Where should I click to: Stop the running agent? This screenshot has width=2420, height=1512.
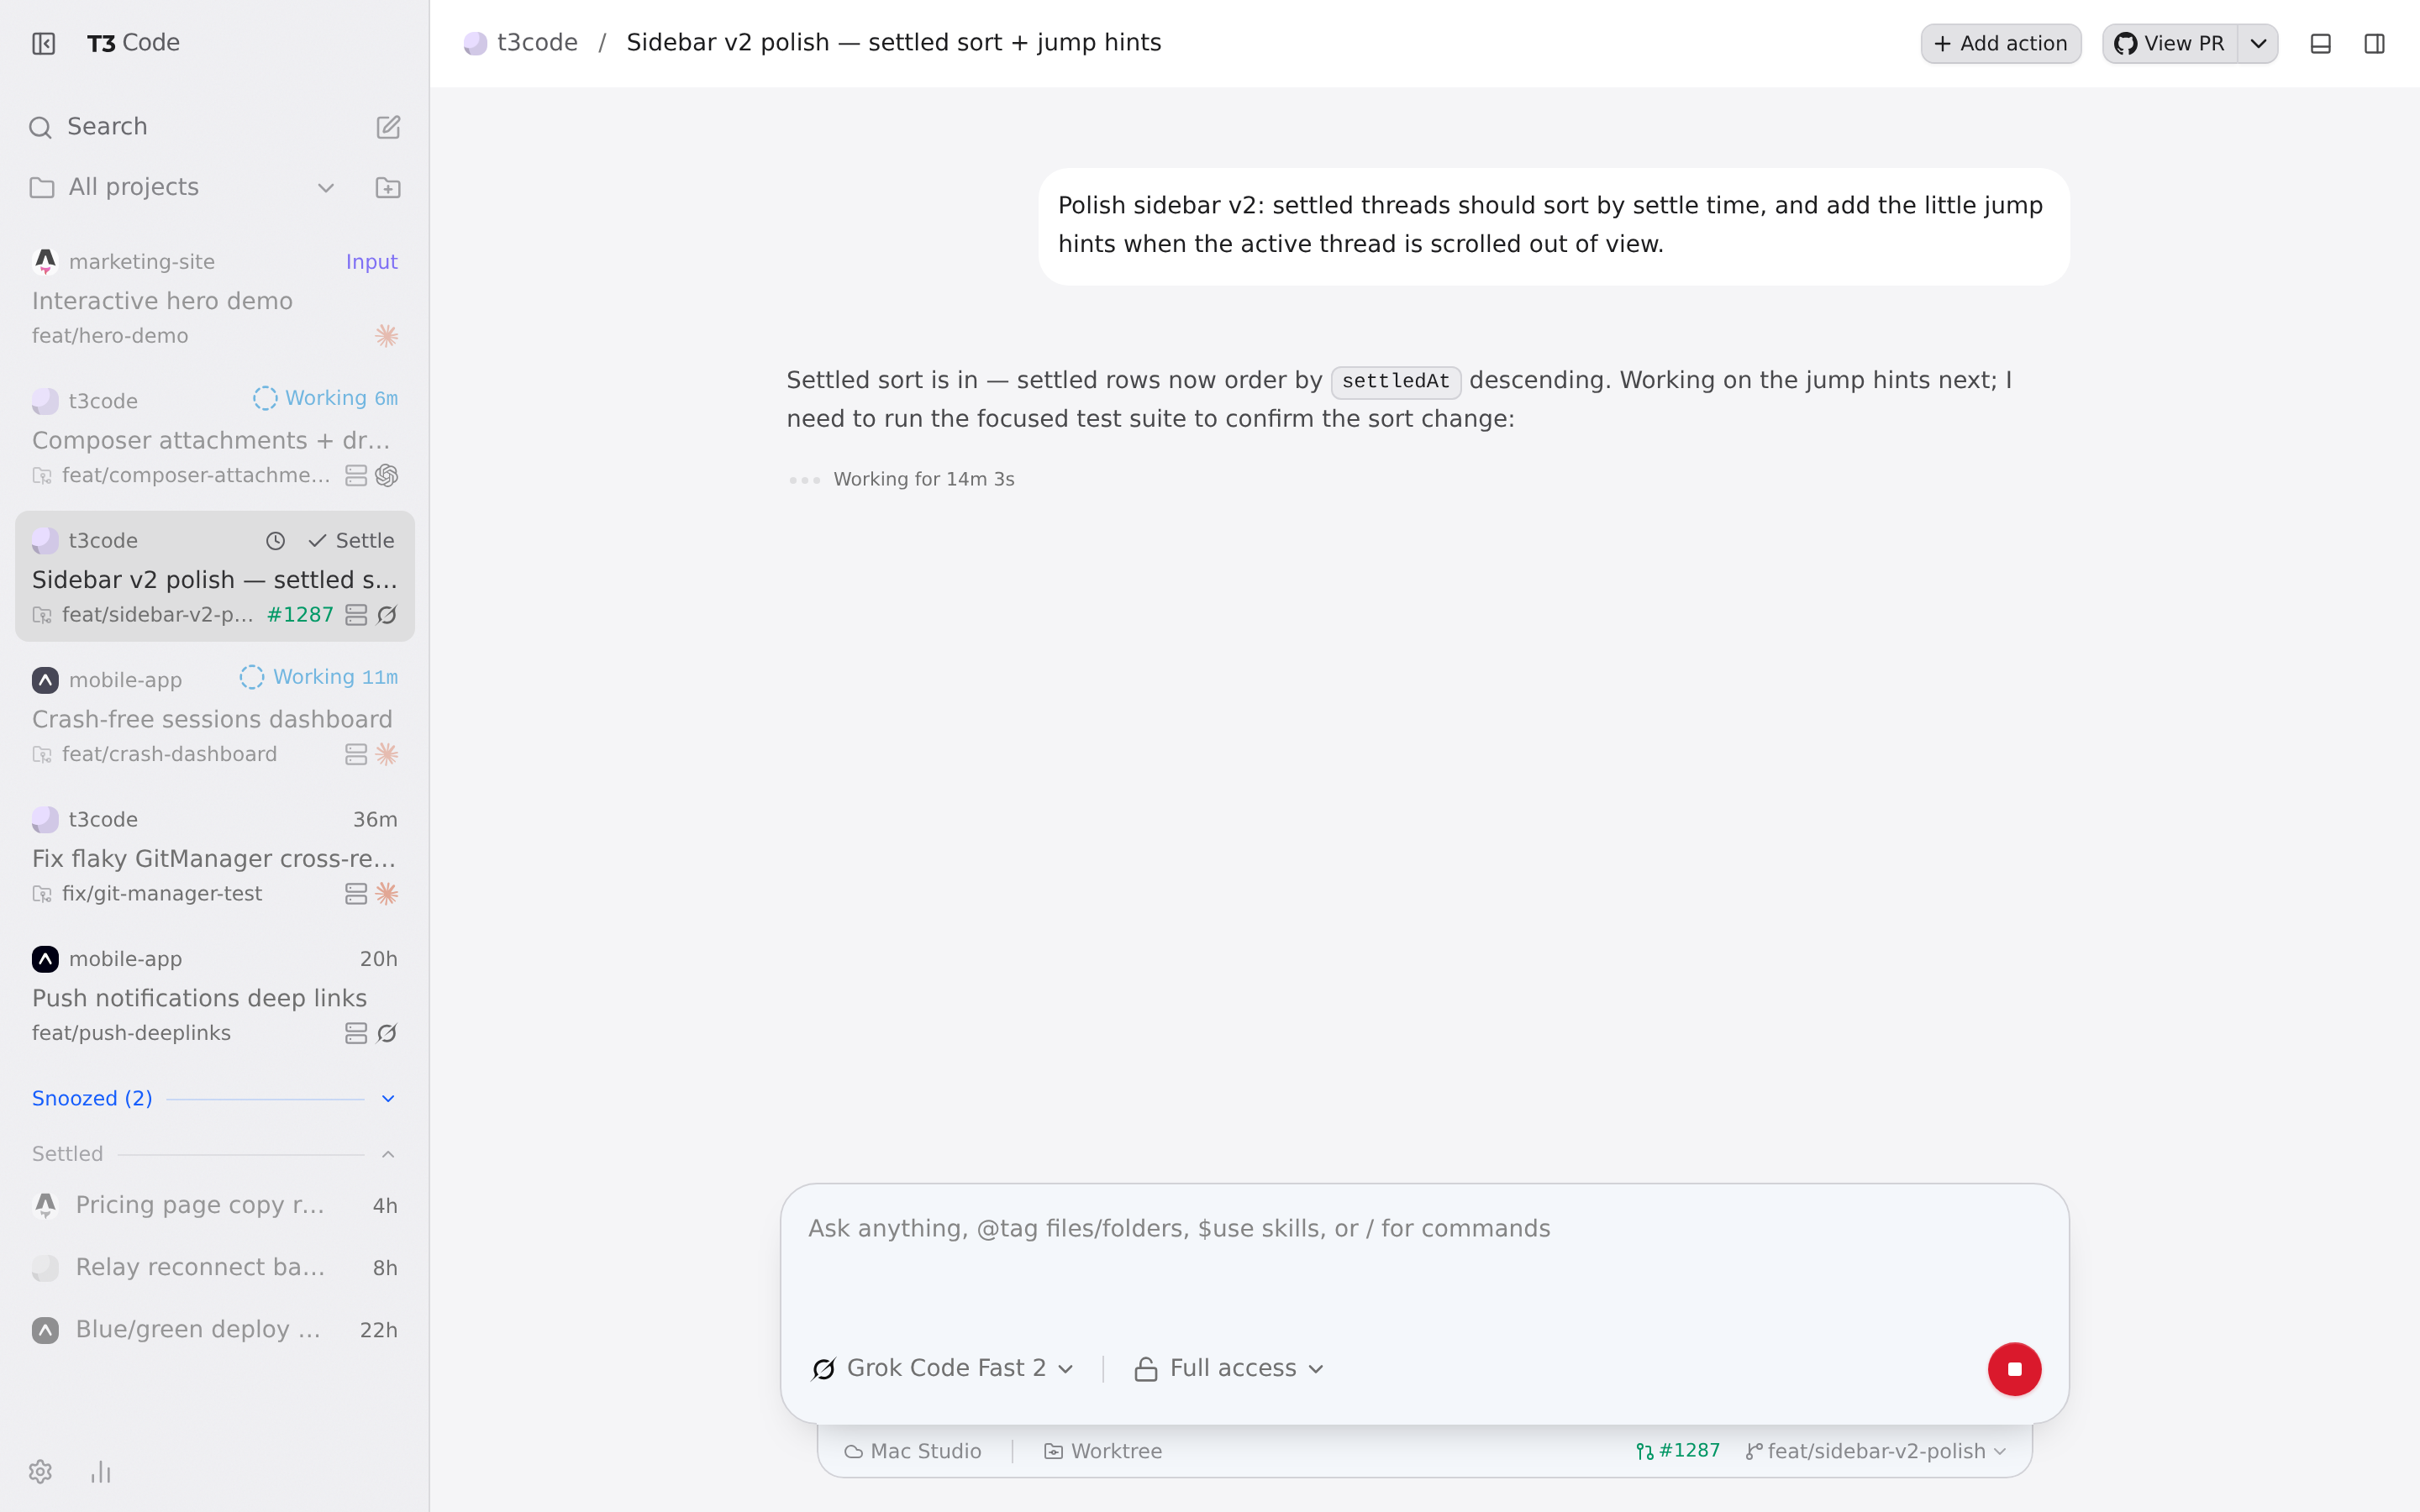(2014, 1369)
